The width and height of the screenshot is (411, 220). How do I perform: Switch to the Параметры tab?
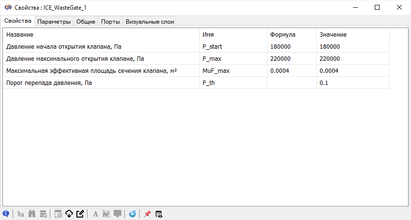tap(54, 22)
